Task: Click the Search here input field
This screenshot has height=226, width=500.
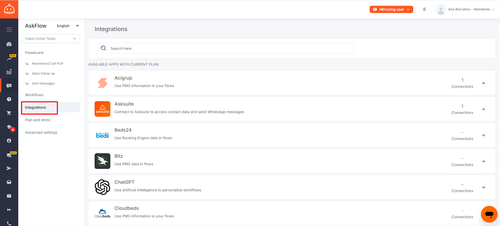Action: pos(226,48)
